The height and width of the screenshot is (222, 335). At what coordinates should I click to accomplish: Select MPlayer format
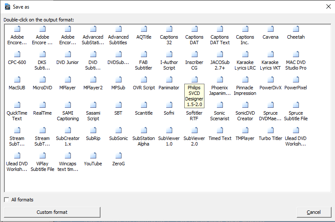pyautogui.click(x=67, y=84)
